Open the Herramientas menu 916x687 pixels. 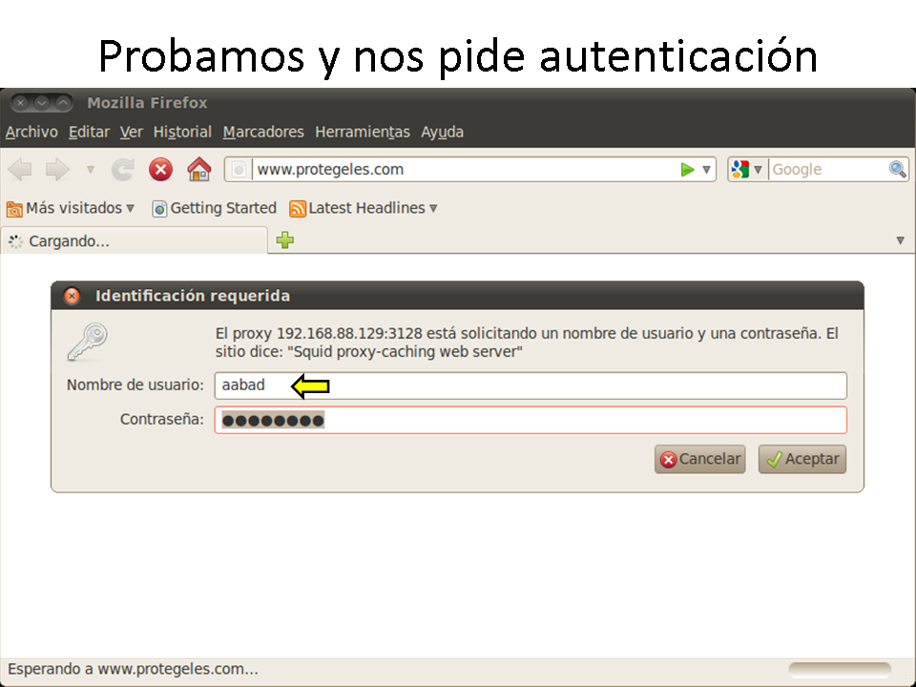pos(362,132)
